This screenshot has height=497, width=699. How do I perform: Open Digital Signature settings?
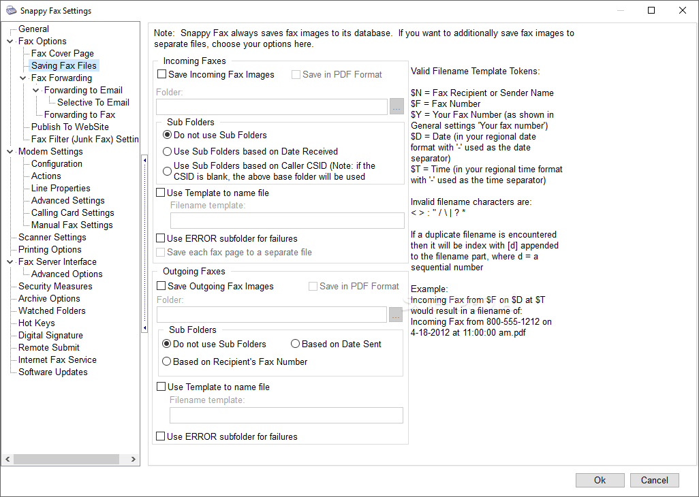(50, 335)
